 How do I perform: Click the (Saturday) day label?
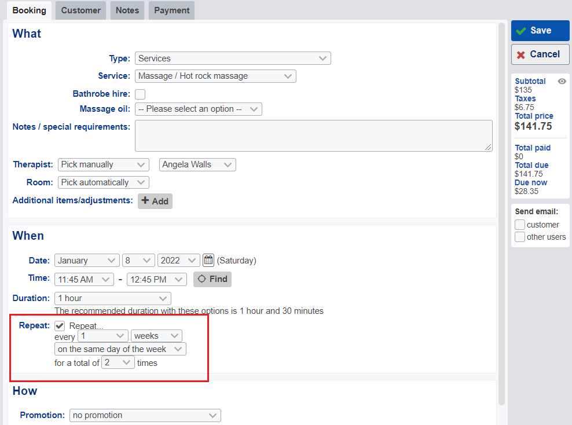point(236,261)
